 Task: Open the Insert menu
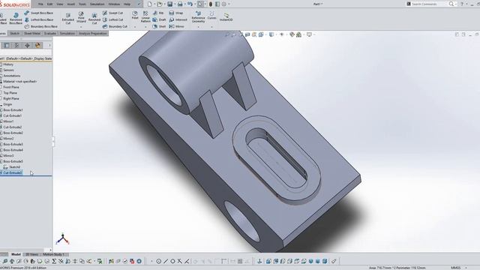(x=70, y=4)
